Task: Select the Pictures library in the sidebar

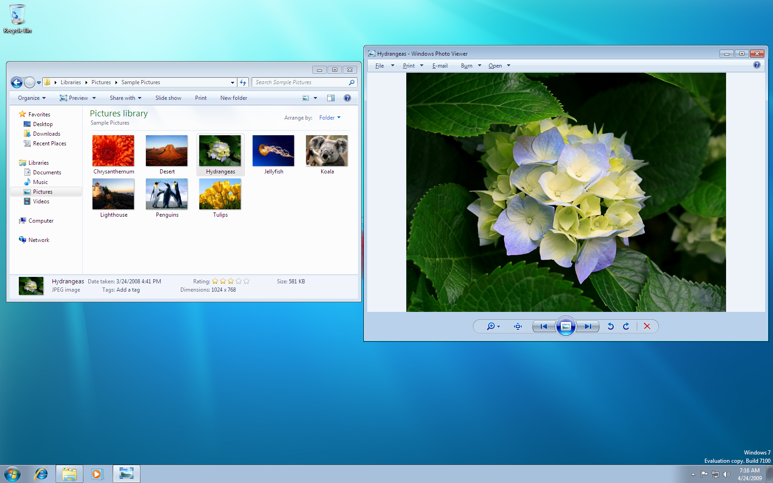Action: click(x=42, y=191)
